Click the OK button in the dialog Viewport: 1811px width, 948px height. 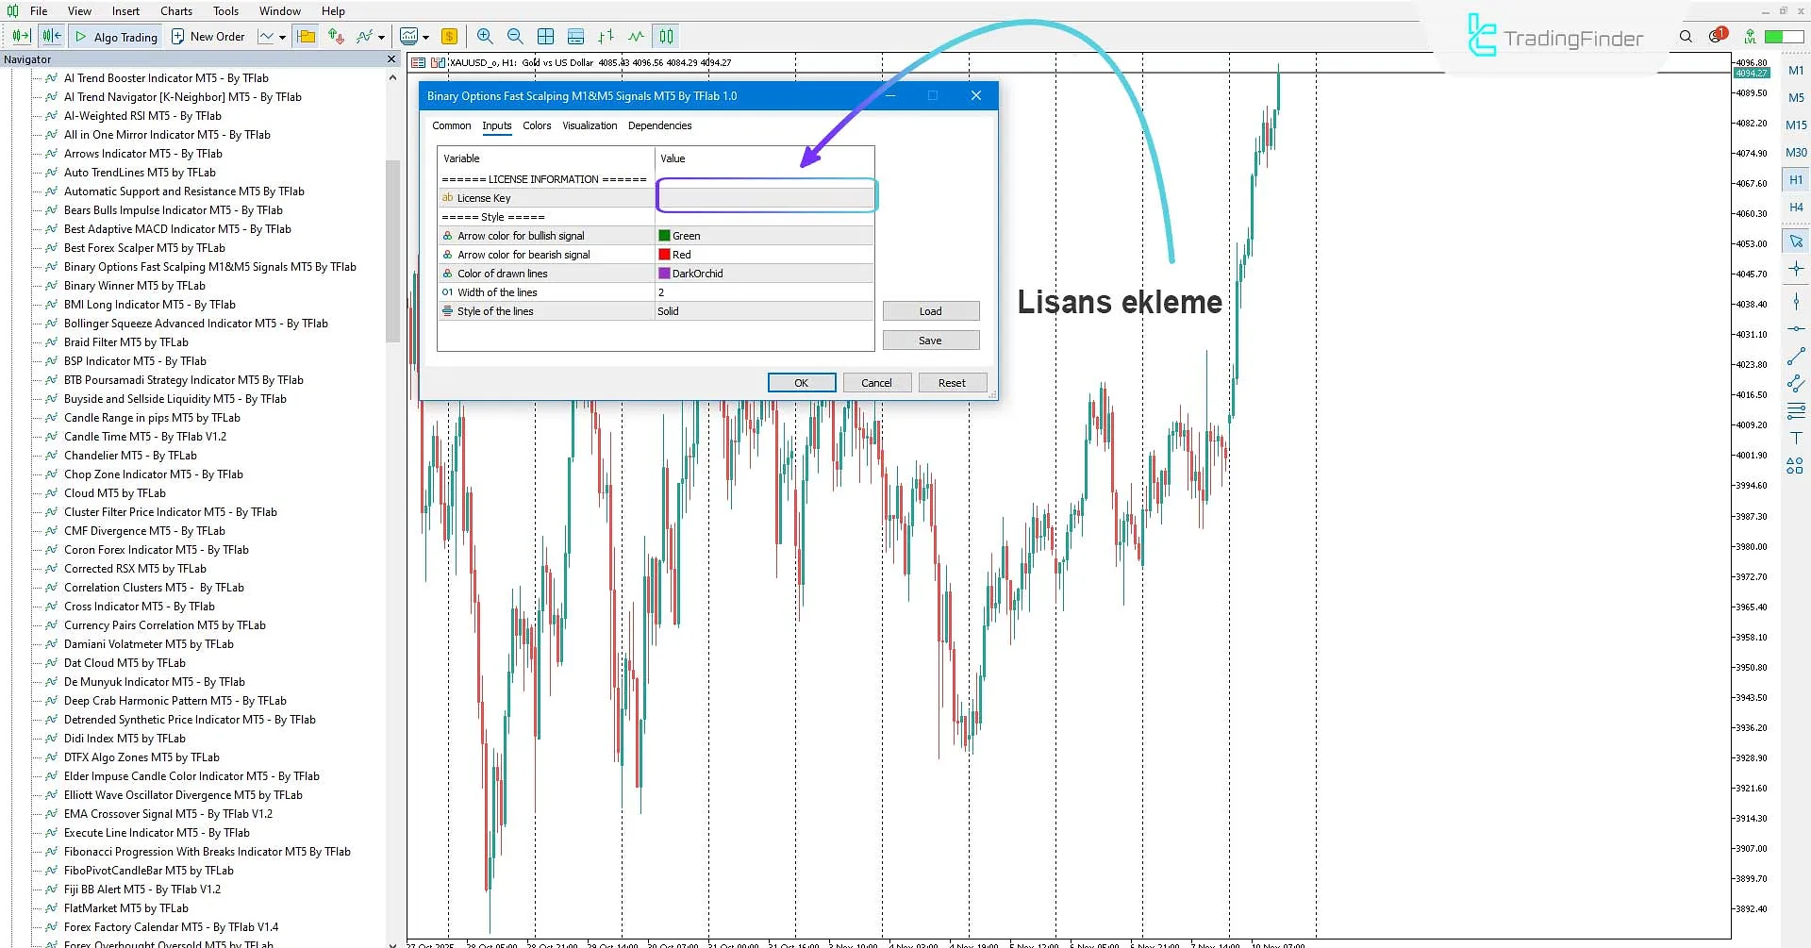[x=801, y=382]
